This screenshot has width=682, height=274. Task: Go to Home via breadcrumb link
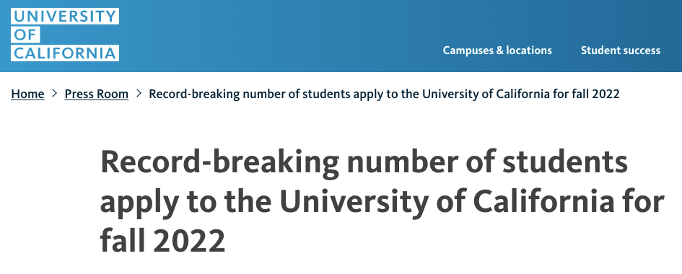[27, 94]
